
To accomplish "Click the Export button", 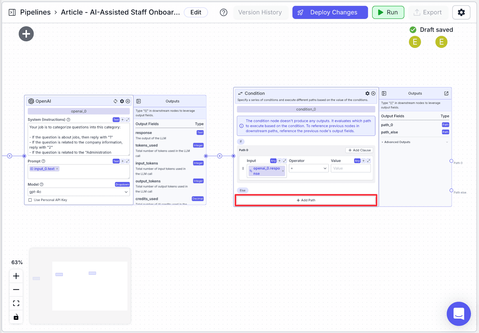I will (x=428, y=12).
